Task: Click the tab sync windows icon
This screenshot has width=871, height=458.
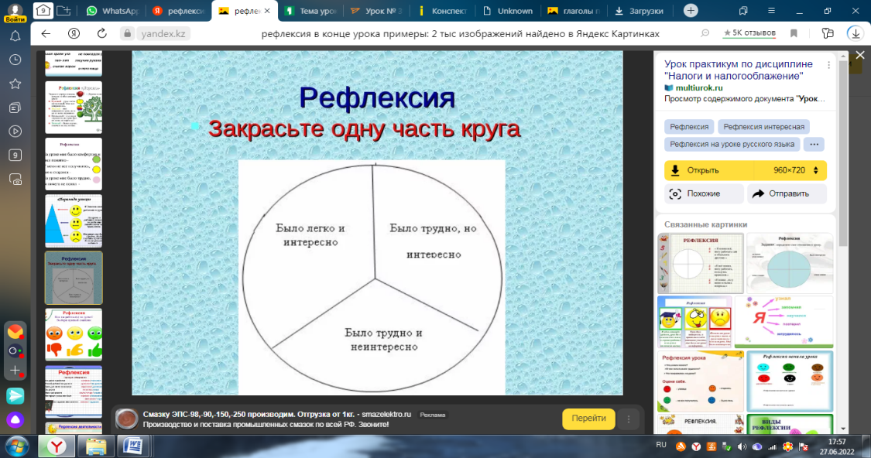Action: pos(743,11)
